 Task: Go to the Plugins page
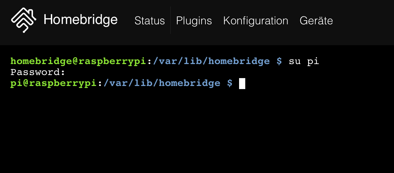coord(194,21)
